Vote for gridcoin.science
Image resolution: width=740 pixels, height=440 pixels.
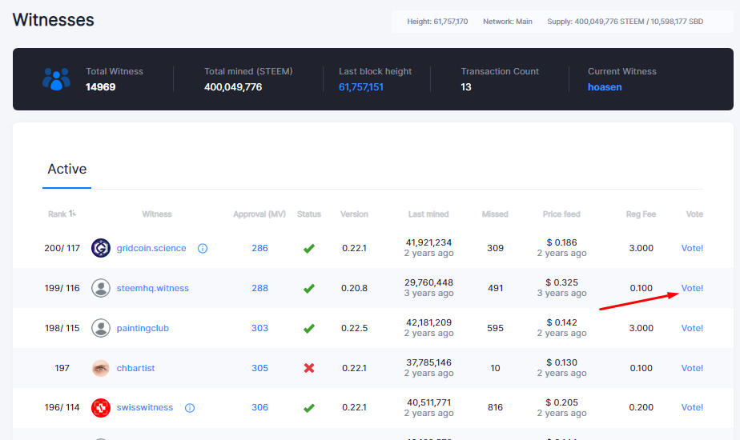[692, 248]
